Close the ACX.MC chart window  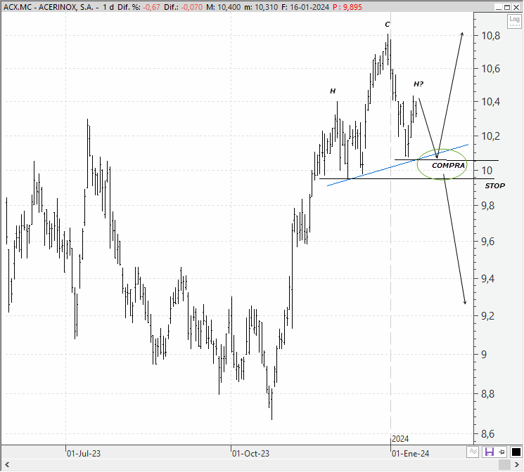click(516, 7)
